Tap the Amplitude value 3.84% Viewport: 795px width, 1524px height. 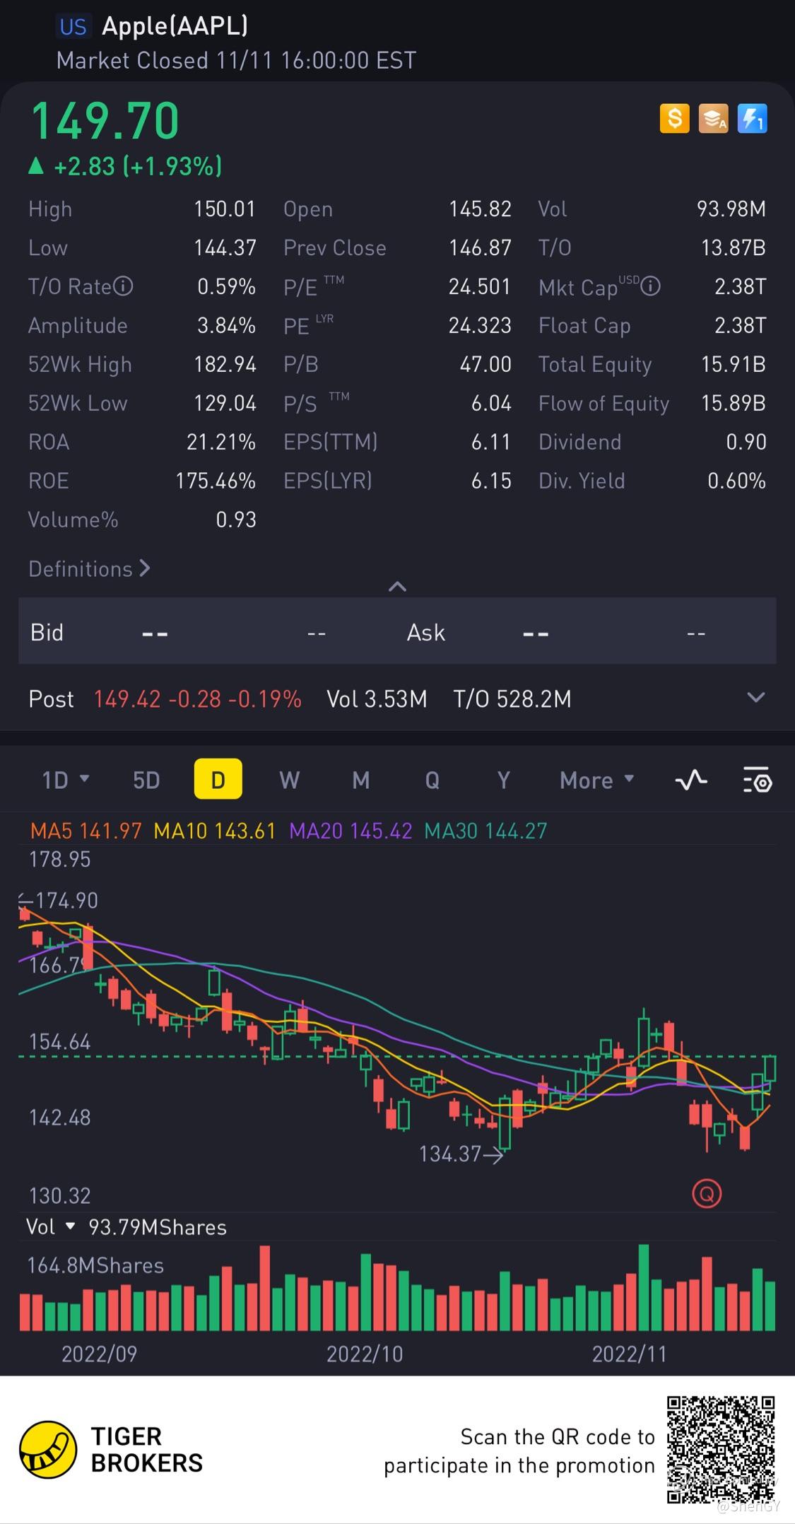(226, 325)
